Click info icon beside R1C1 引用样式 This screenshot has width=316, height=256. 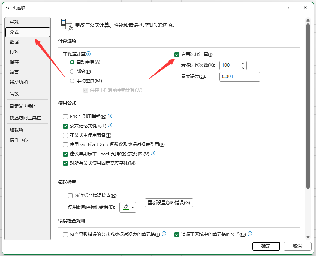click(x=110, y=116)
